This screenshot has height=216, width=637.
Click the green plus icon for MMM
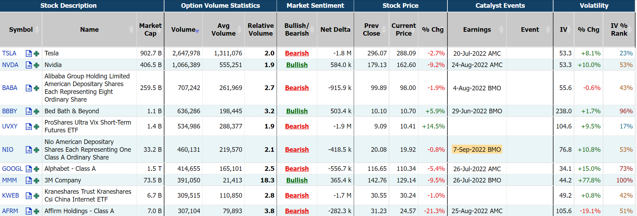(36, 181)
